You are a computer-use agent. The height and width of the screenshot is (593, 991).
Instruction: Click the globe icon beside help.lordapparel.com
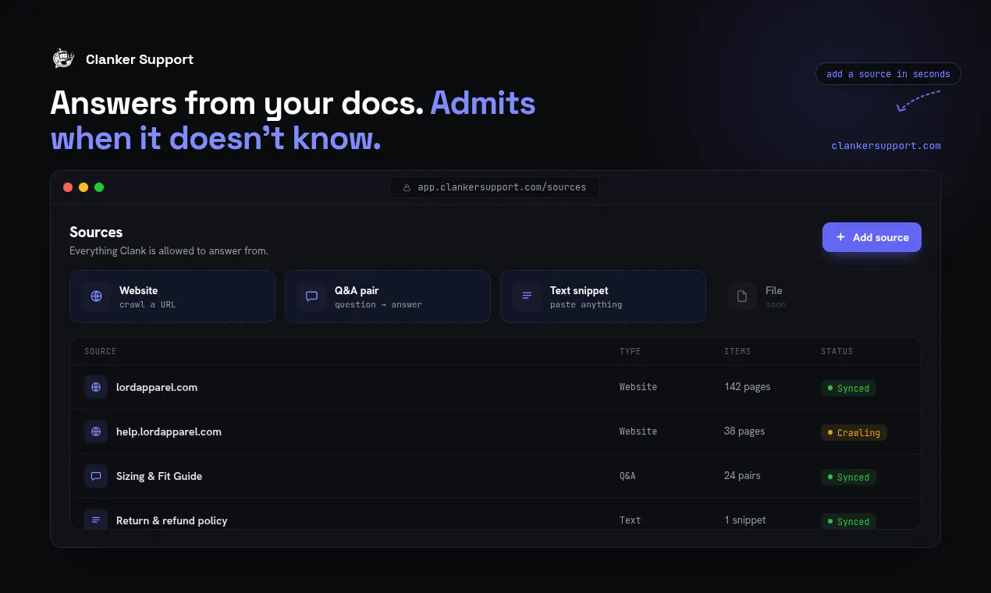click(x=96, y=431)
